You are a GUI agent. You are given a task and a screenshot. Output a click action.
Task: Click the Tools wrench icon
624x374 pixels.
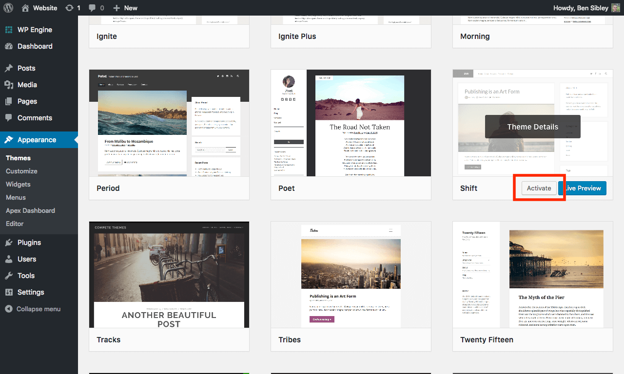[9, 276]
